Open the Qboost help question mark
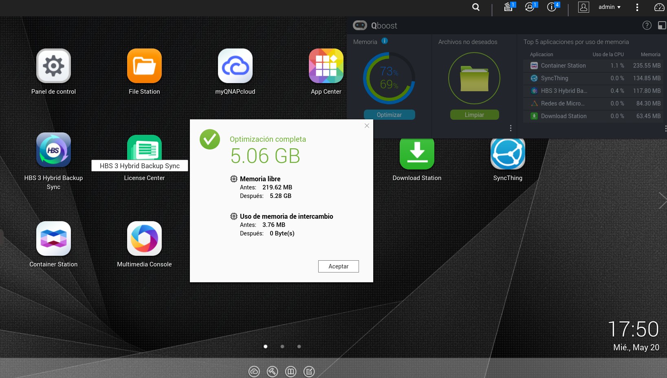 [647, 25]
